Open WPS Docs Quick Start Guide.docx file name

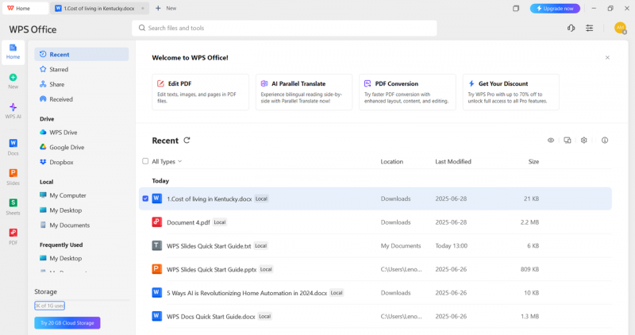pos(211,316)
